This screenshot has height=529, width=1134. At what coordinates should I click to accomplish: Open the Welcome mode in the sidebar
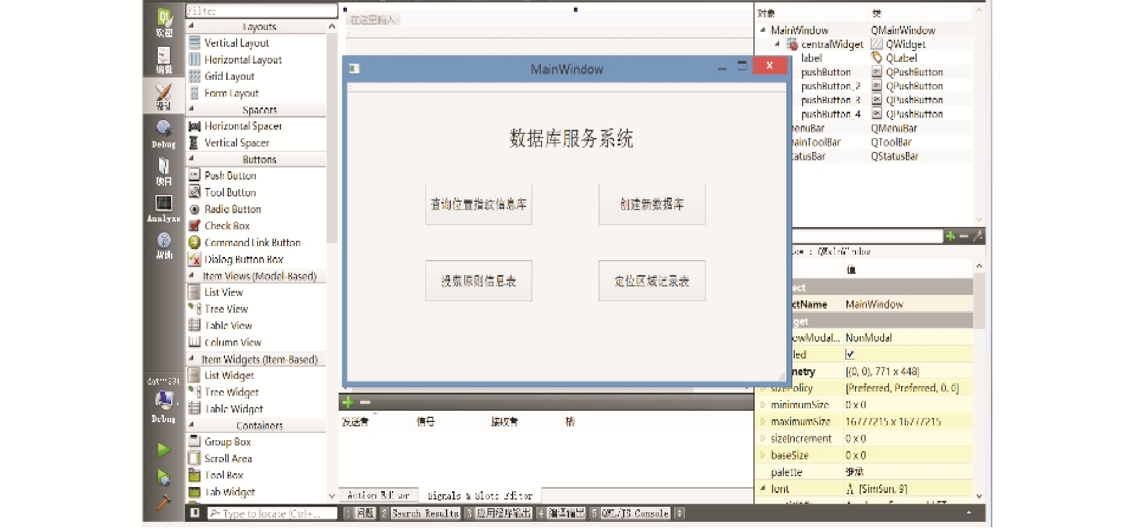tap(164, 23)
